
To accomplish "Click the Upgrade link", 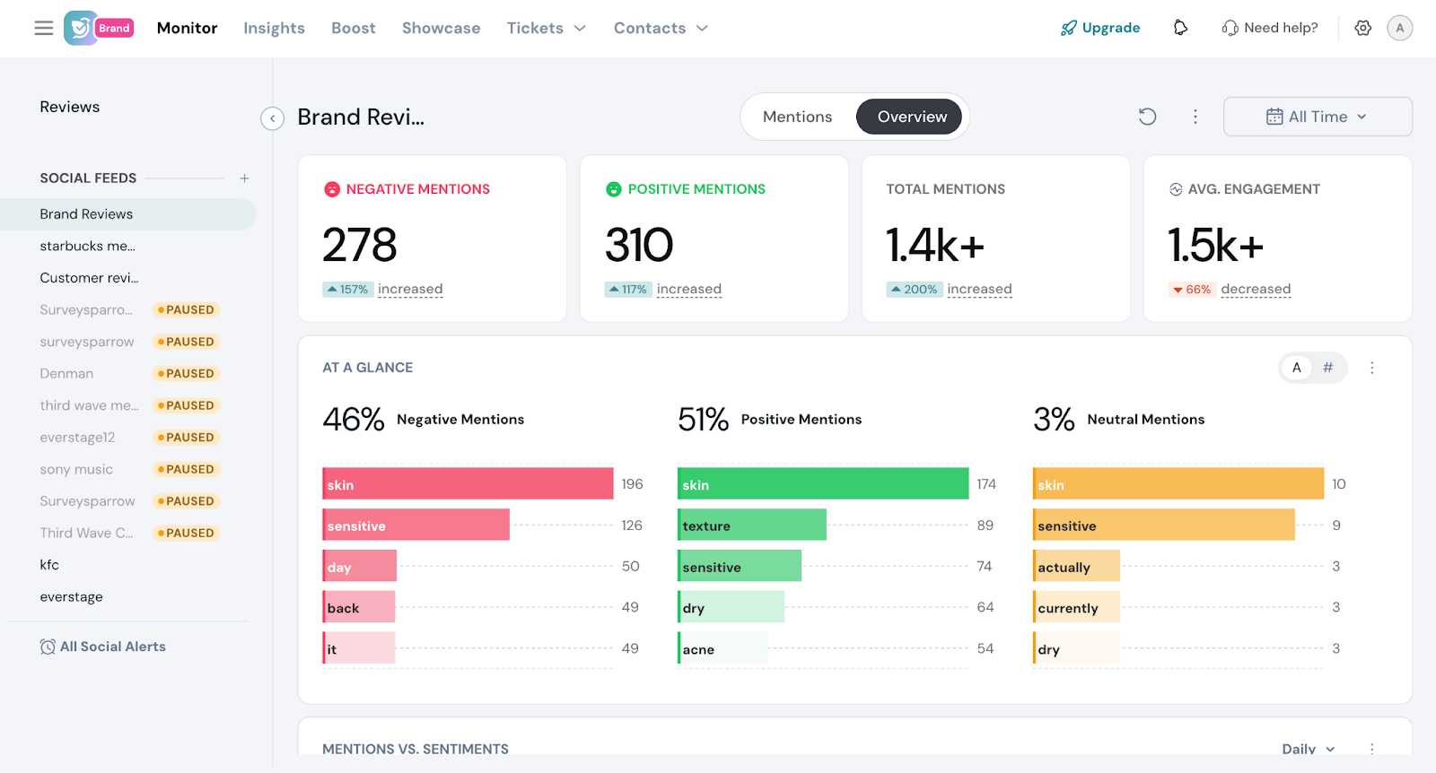I will point(1100,28).
